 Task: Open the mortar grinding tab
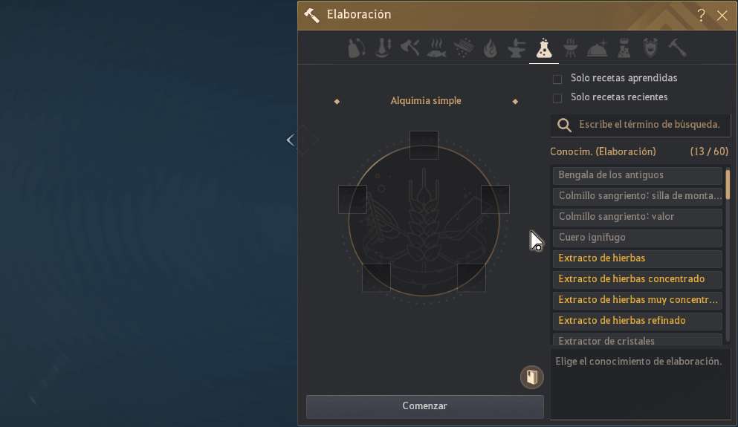[x=383, y=49]
